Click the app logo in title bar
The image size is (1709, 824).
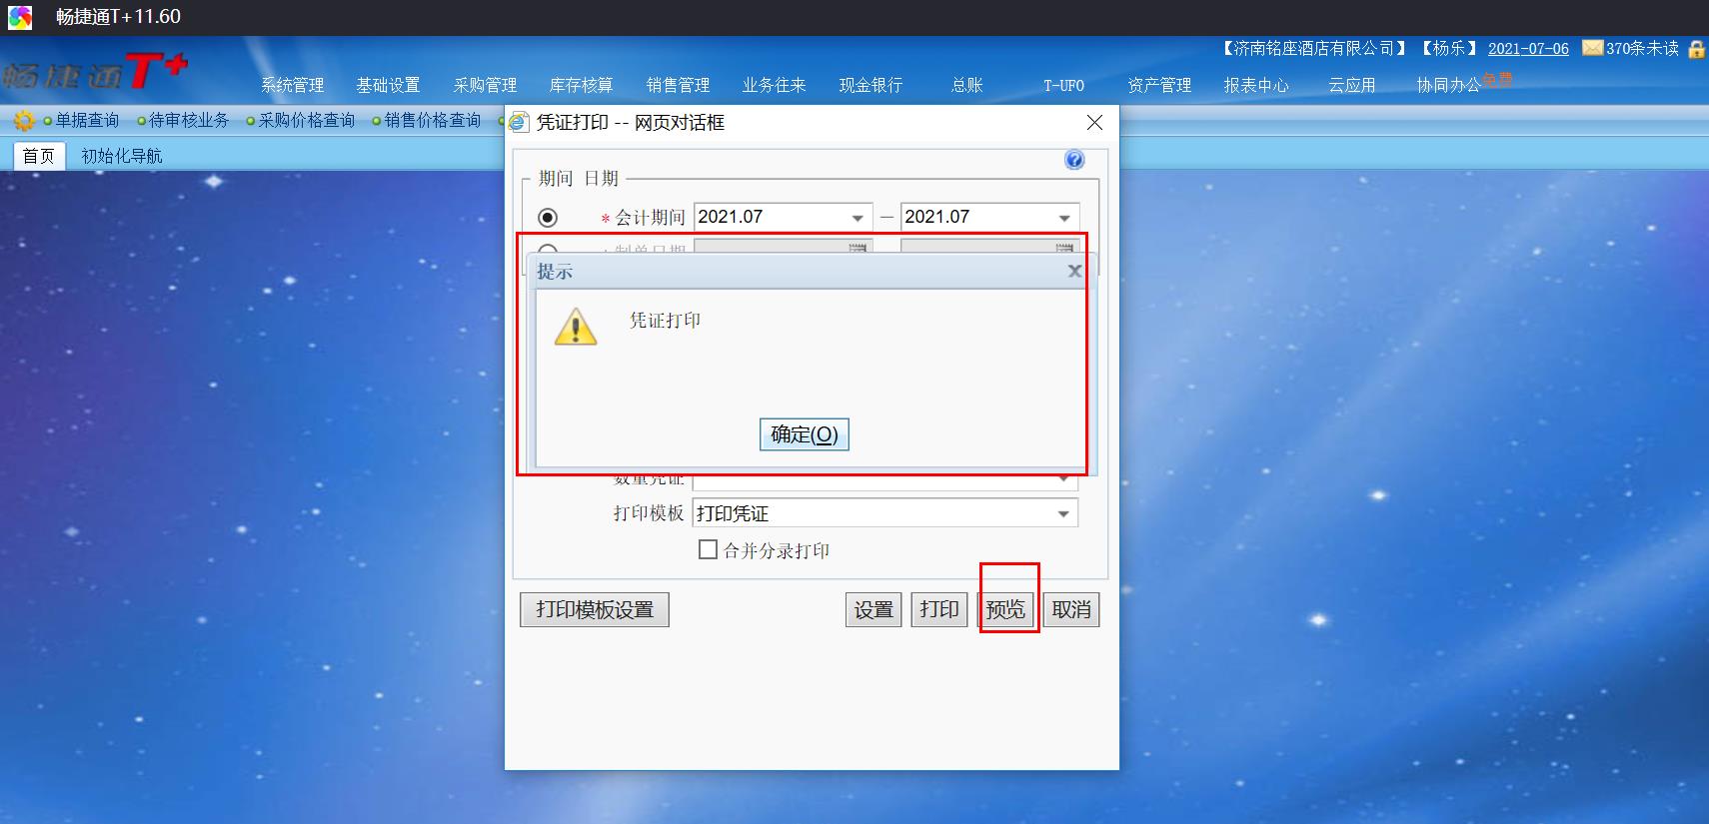pyautogui.click(x=20, y=17)
